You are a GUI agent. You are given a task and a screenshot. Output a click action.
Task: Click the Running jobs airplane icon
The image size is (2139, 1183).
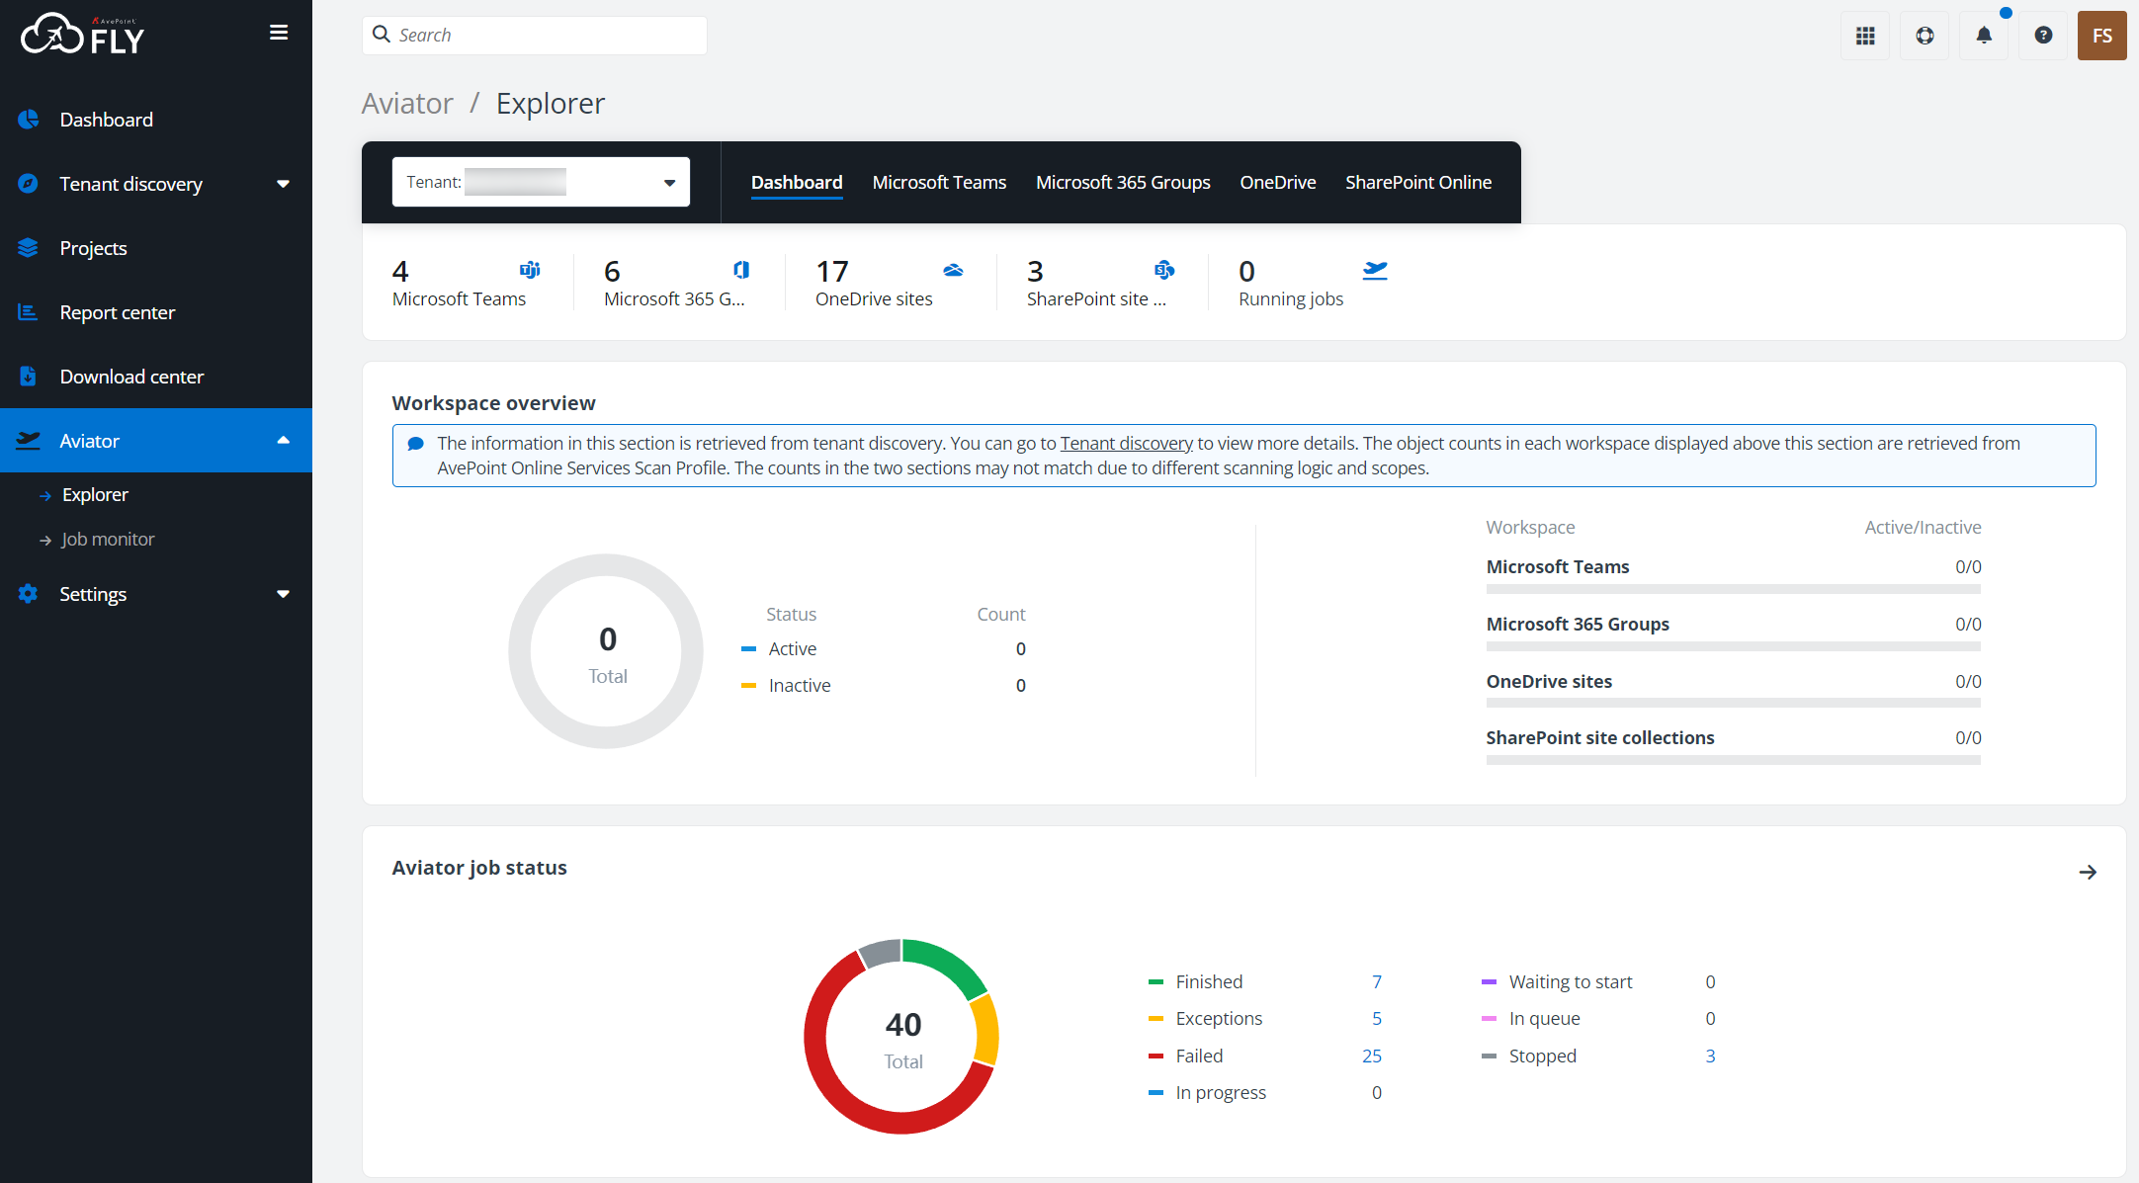click(x=1375, y=270)
